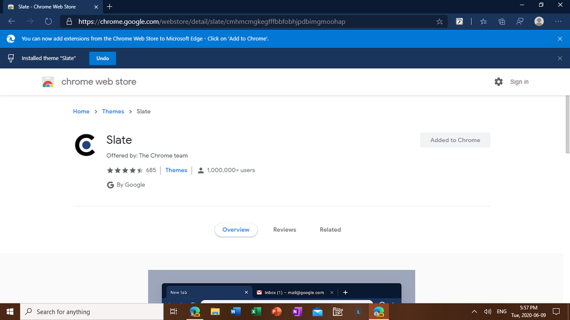
Task: Open Web Store settings gear
Action: pyautogui.click(x=498, y=81)
